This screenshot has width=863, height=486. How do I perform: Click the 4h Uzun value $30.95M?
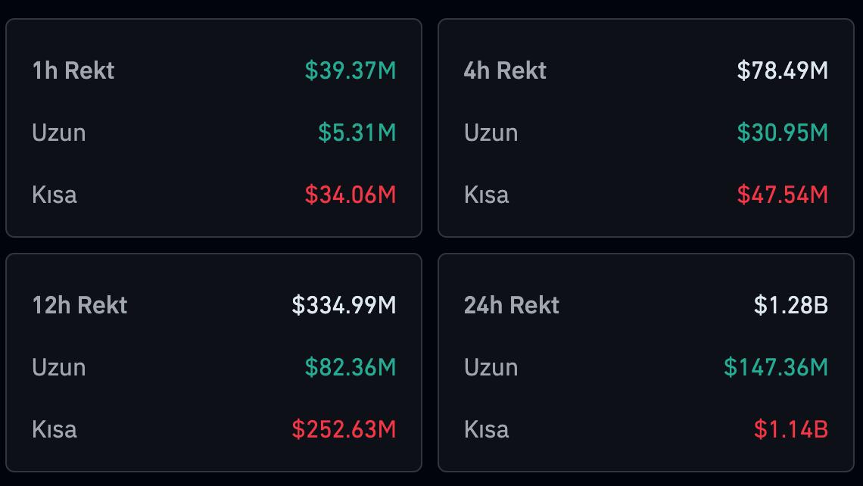click(783, 132)
